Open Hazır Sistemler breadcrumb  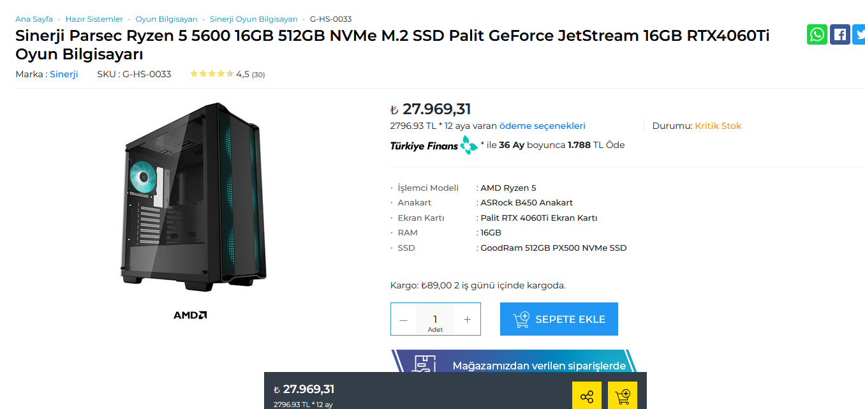[94, 19]
